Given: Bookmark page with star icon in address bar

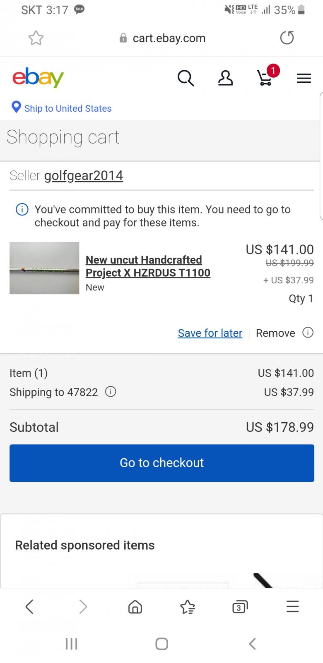Looking at the screenshot, I should (x=36, y=38).
